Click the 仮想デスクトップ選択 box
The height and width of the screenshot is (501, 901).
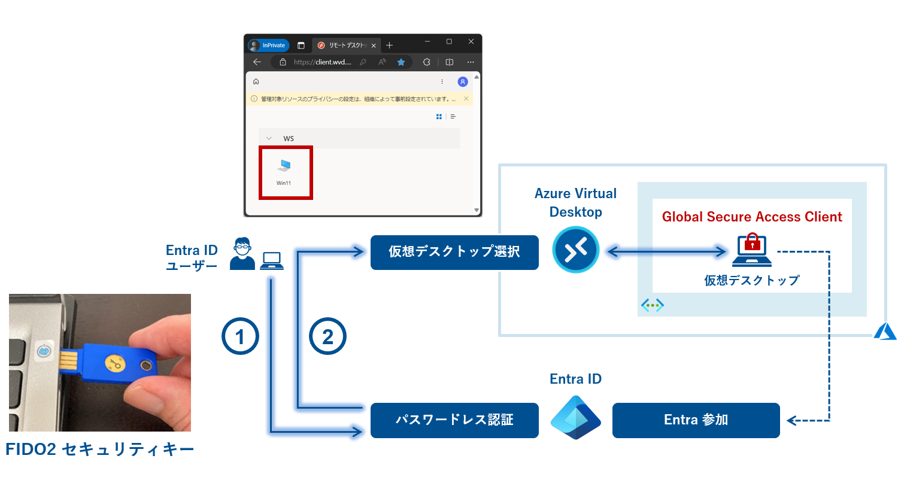click(x=454, y=252)
